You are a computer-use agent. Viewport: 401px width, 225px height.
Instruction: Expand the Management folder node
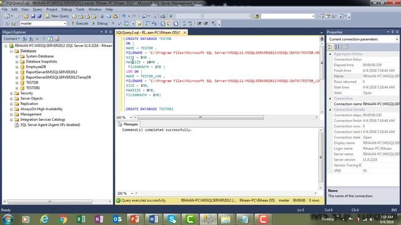point(11,114)
